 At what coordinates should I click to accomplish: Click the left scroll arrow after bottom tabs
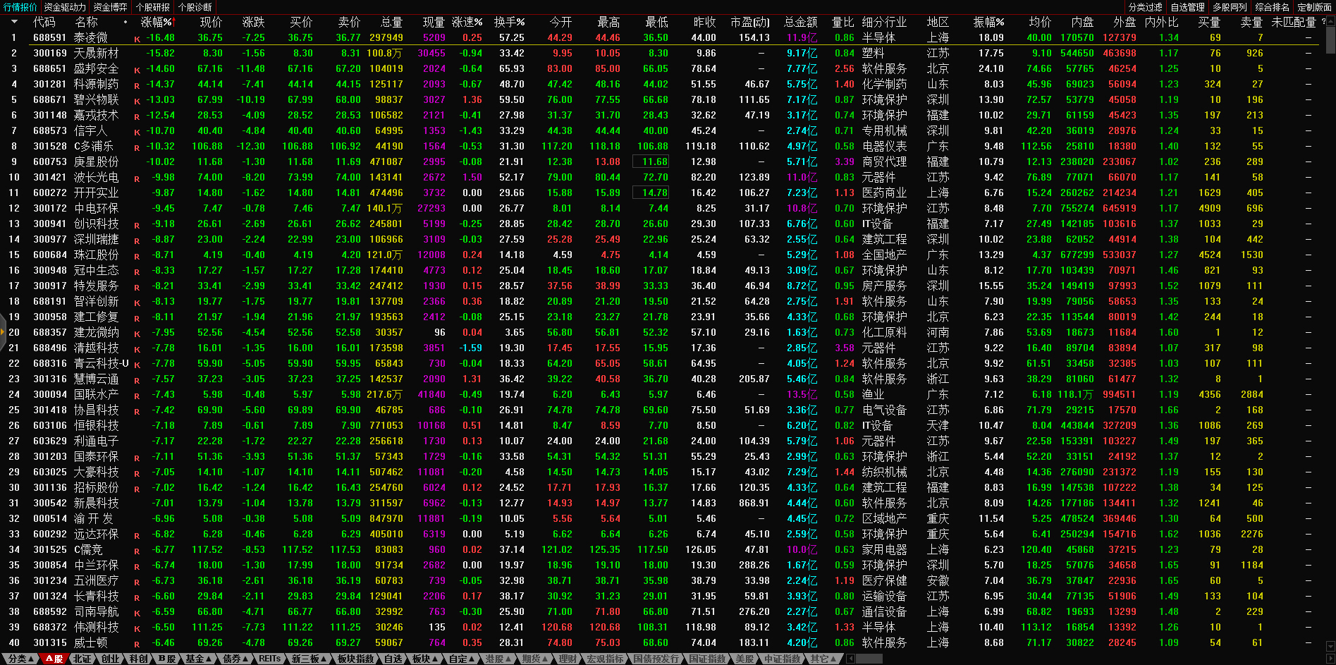pos(850,659)
